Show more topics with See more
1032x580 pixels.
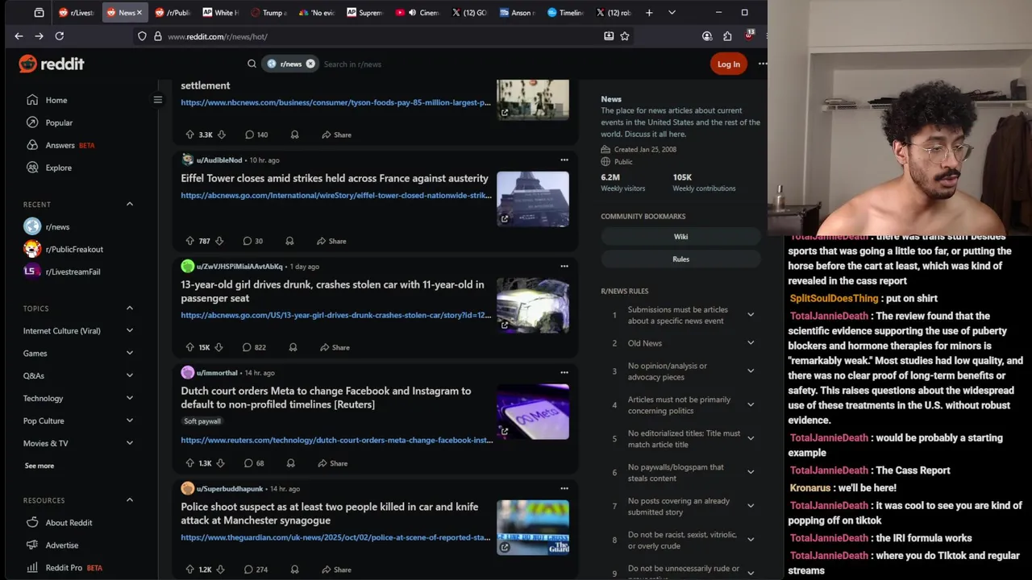click(40, 466)
